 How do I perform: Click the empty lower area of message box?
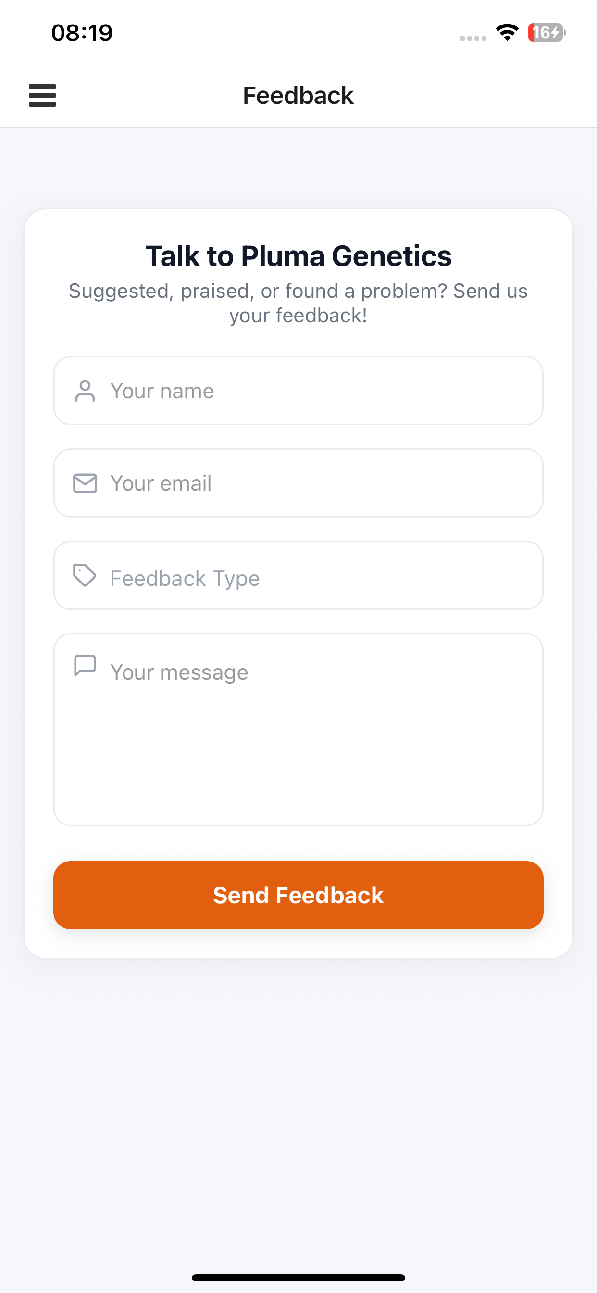pyautogui.click(x=298, y=773)
